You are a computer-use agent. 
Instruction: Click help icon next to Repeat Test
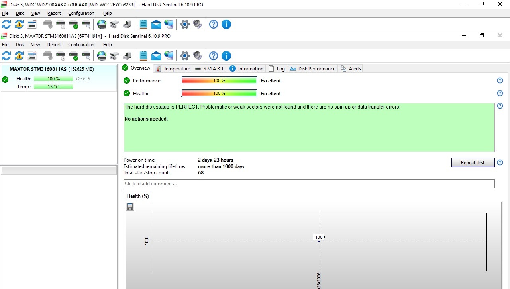click(x=500, y=162)
